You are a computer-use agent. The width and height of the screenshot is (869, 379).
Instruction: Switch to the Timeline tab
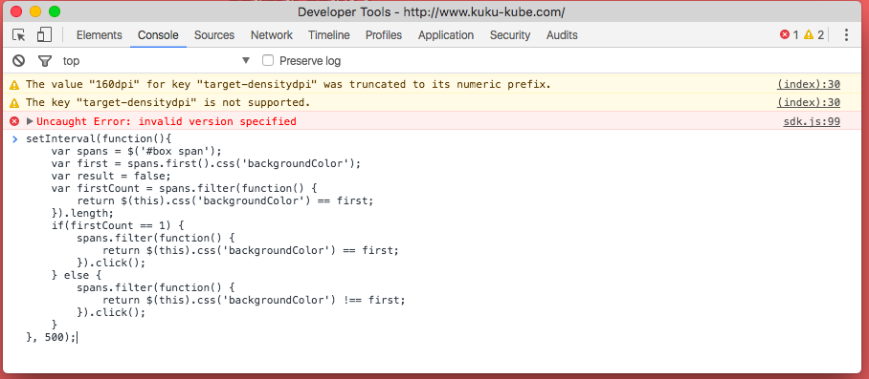point(329,35)
